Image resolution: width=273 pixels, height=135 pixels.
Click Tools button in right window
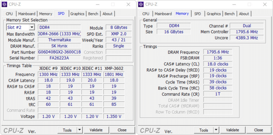[x=204, y=130]
